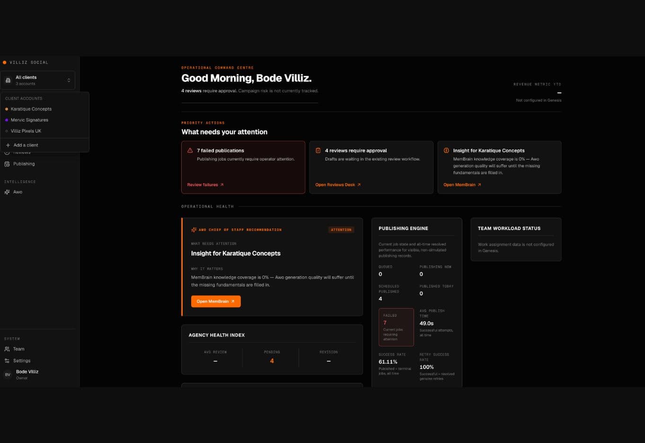Select Villiz Pixels UK client account
Screen dimensions: 645x443
[x=44, y=131]
